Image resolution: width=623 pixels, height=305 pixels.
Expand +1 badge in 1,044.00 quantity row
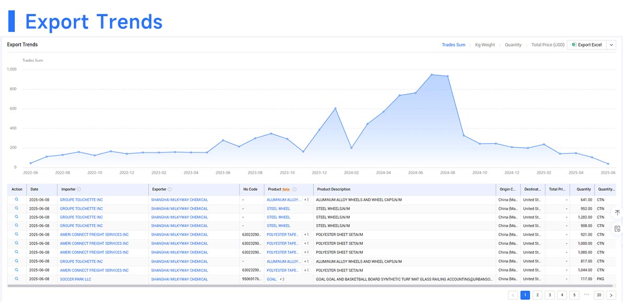[306, 270]
